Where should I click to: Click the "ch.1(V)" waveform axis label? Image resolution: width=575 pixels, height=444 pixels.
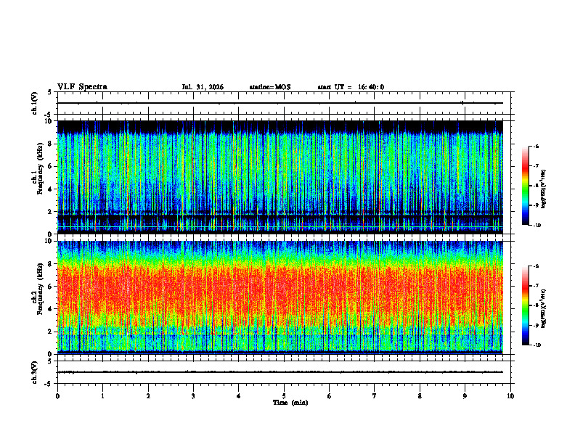click(x=35, y=103)
